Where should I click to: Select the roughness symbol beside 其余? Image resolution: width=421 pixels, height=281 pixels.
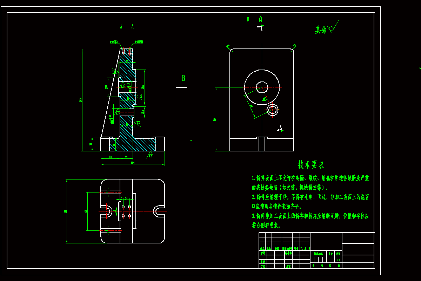click(x=333, y=27)
